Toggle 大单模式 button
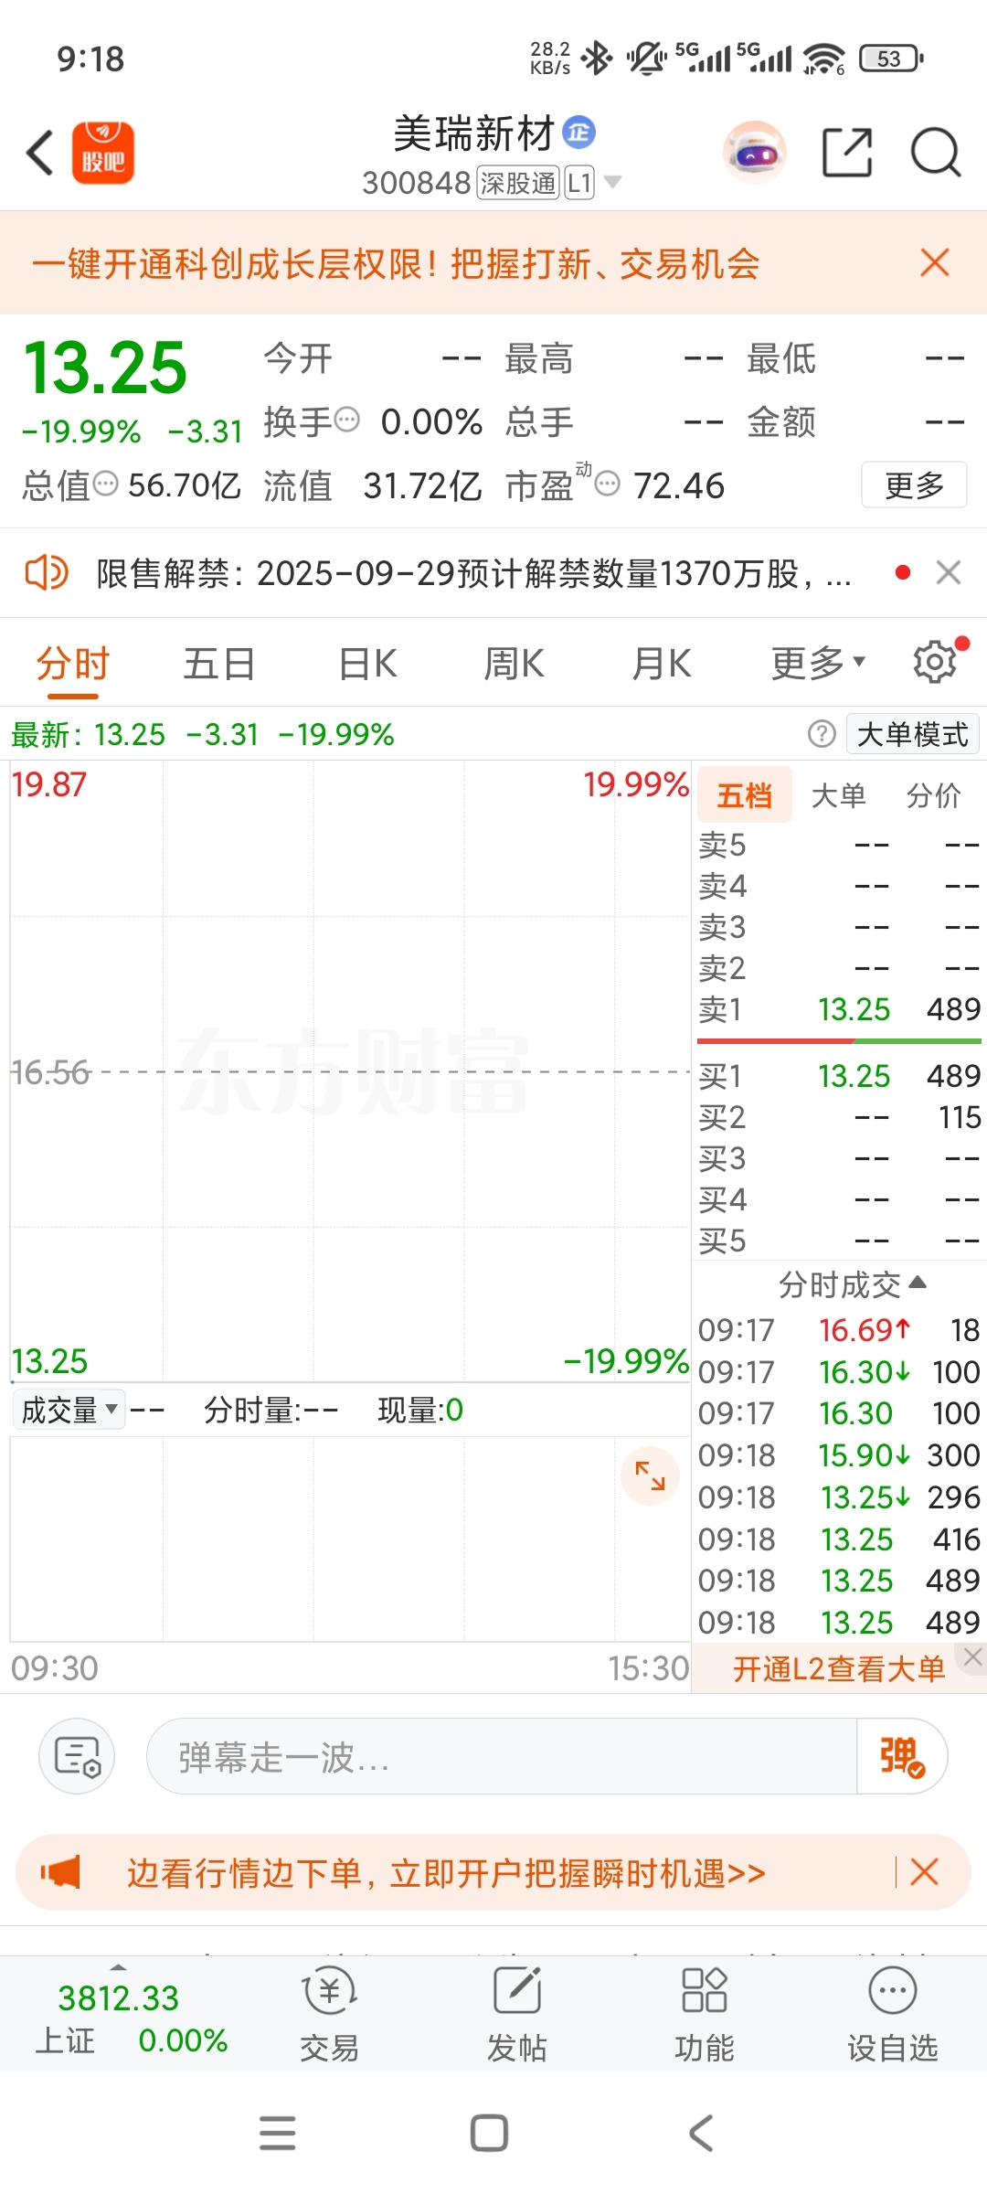This screenshot has width=987, height=2194. click(x=913, y=734)
